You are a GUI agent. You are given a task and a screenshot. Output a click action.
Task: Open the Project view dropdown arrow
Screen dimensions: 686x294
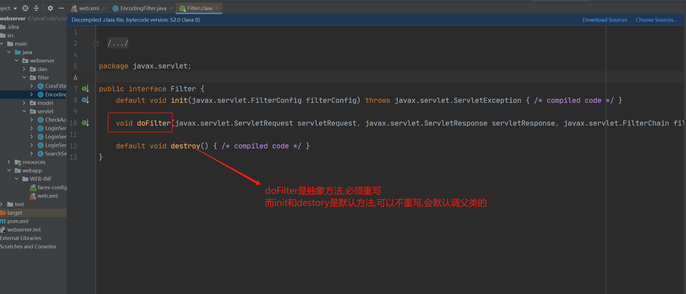coord(15,8)
